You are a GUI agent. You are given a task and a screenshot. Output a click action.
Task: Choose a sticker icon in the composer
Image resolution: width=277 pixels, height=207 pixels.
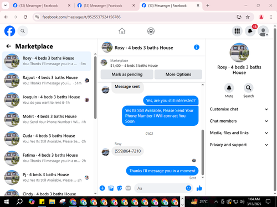[x=120, y=188]
